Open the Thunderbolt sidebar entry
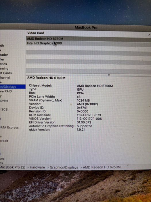The width and height of the screenshot is (151, 202). point(4,141)
